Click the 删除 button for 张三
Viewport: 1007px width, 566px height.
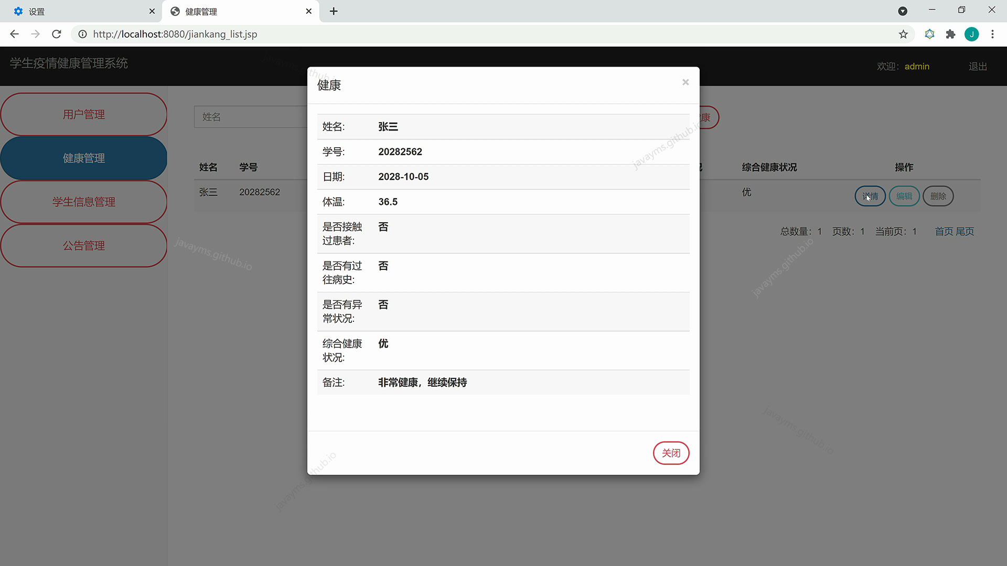[x=938, y=196]
